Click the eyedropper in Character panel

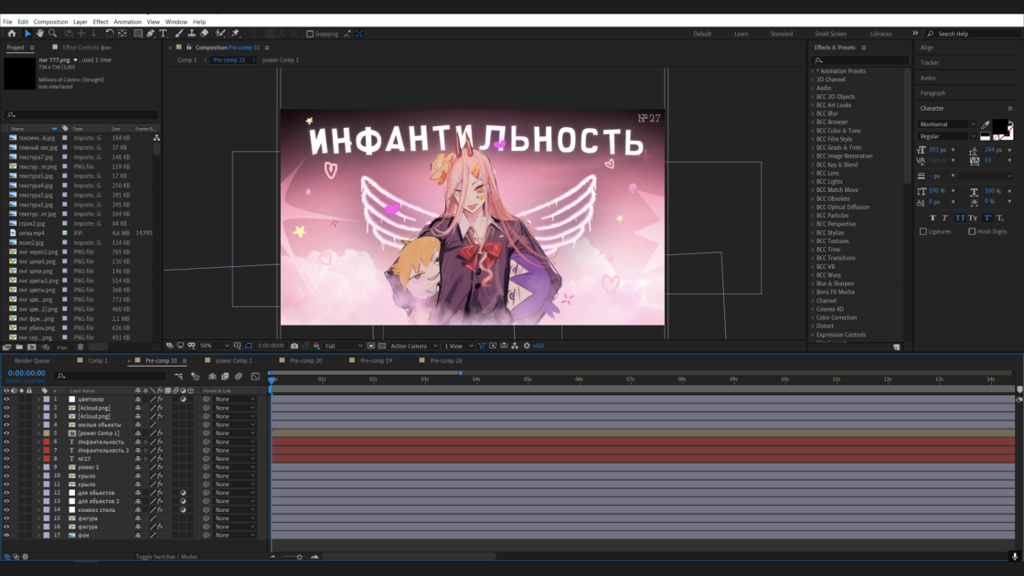985,124
